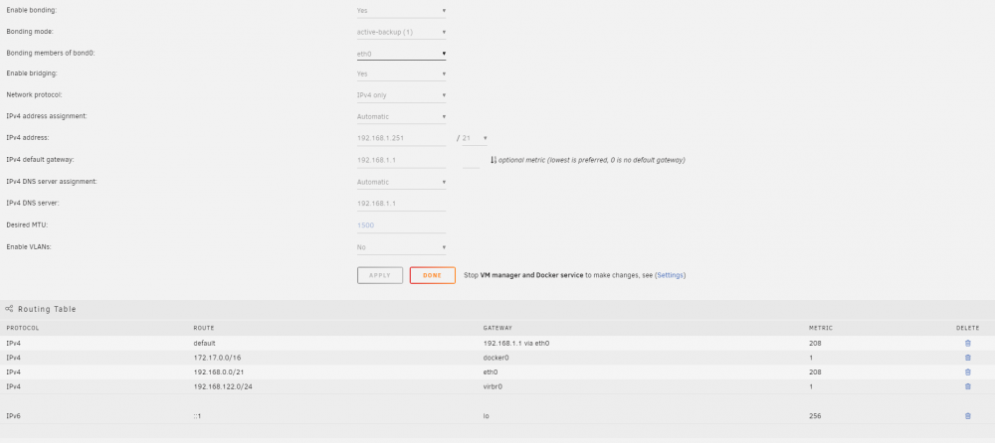The image size is (995, 443).
Task: Click the APPLY button
Action: pos(380,275)
